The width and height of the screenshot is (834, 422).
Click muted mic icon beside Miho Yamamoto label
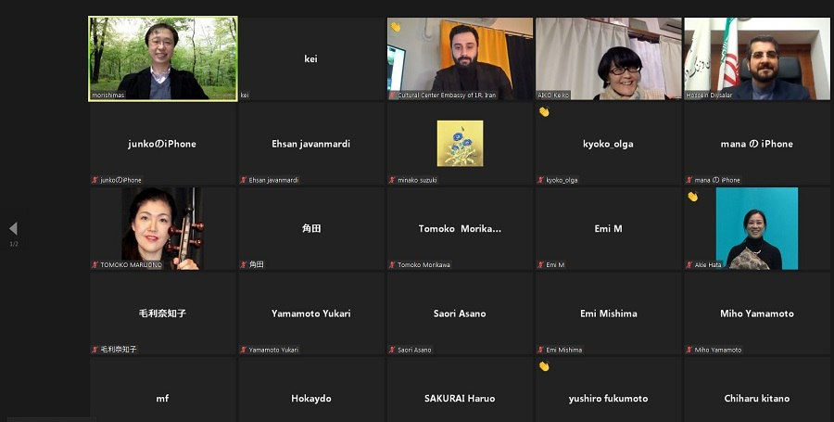click(x=689, y=350)
